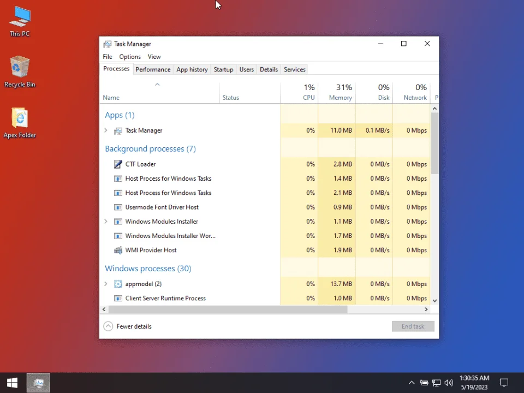Open the Recycle Bin desktop icon
The width and height of the screenshot is (524, 393).
coord(20,72)
